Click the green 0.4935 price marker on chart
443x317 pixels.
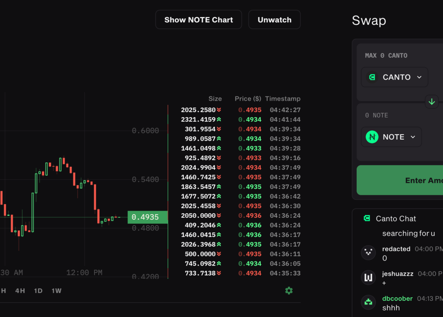[148, 217]
